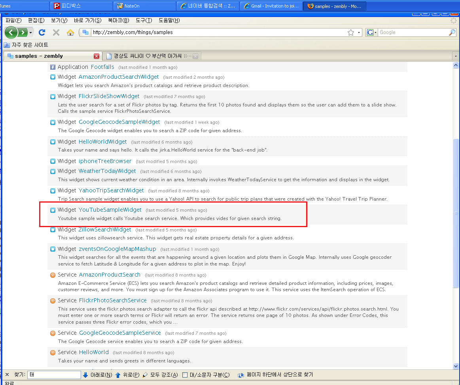This screenshot has width=460, height=385.
Task: Click widget icon beside iphoneTreeBrowser
Action: (53, 161)
